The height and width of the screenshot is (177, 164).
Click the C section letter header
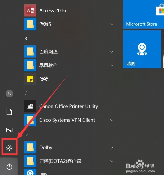pos(26,93)
